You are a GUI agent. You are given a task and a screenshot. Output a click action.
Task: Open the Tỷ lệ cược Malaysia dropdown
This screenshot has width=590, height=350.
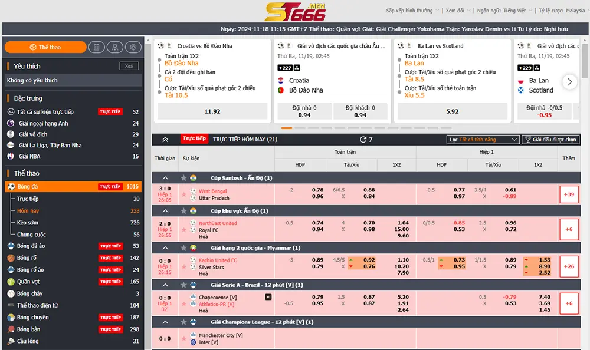click(x=563, y=11)
